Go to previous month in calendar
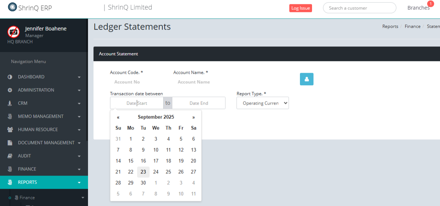 point(118,117)
